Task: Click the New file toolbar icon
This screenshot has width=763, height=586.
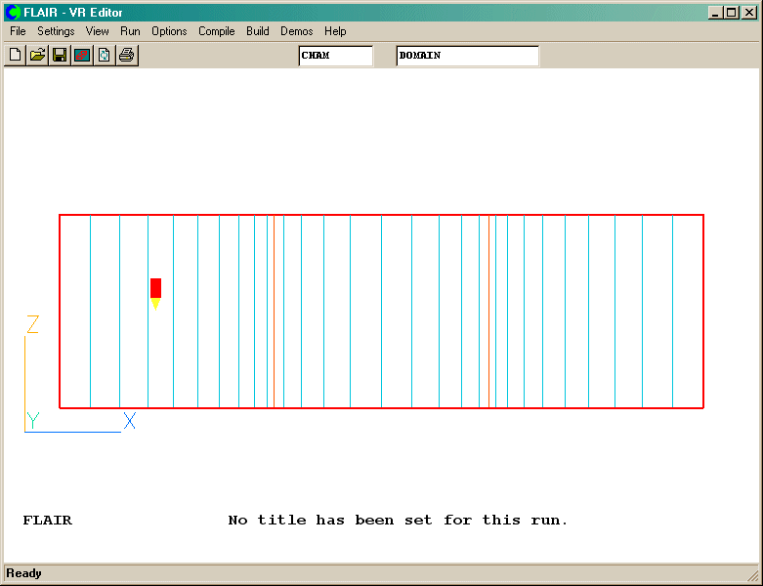Action: point(15,55)
